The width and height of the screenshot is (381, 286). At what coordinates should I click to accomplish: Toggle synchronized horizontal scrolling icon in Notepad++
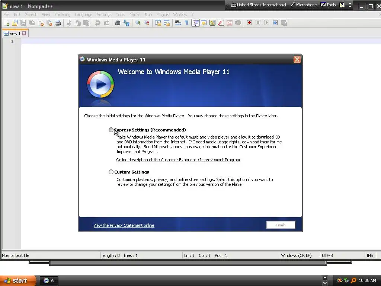167,23
